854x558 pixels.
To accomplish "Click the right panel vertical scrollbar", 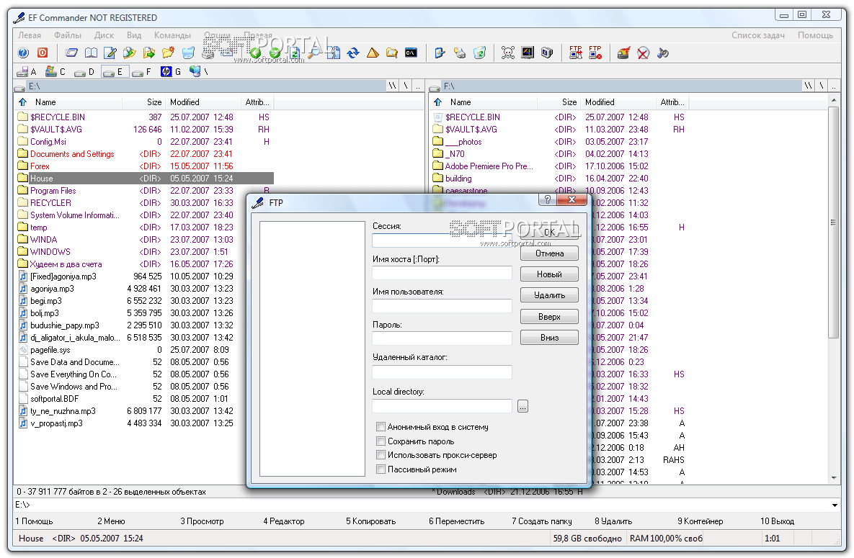I will [834, 289].
